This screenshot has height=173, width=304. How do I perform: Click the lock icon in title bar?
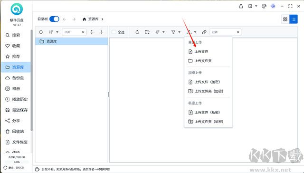point(241,6)
